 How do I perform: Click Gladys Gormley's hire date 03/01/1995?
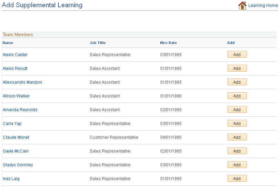[x=171, y=165]
